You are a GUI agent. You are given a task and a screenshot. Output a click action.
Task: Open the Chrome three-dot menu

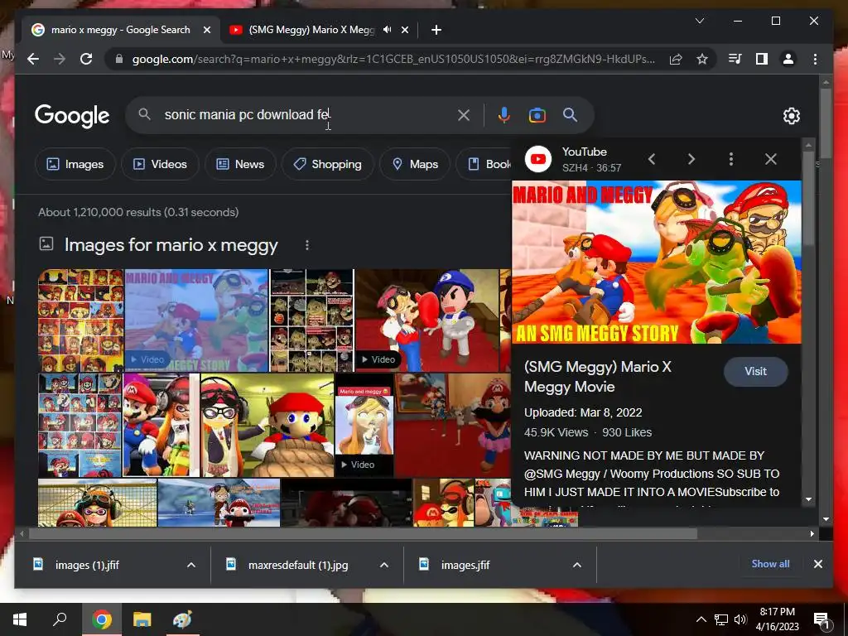click(x=815, y=59)
